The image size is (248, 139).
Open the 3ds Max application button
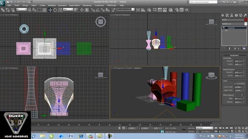2,3
